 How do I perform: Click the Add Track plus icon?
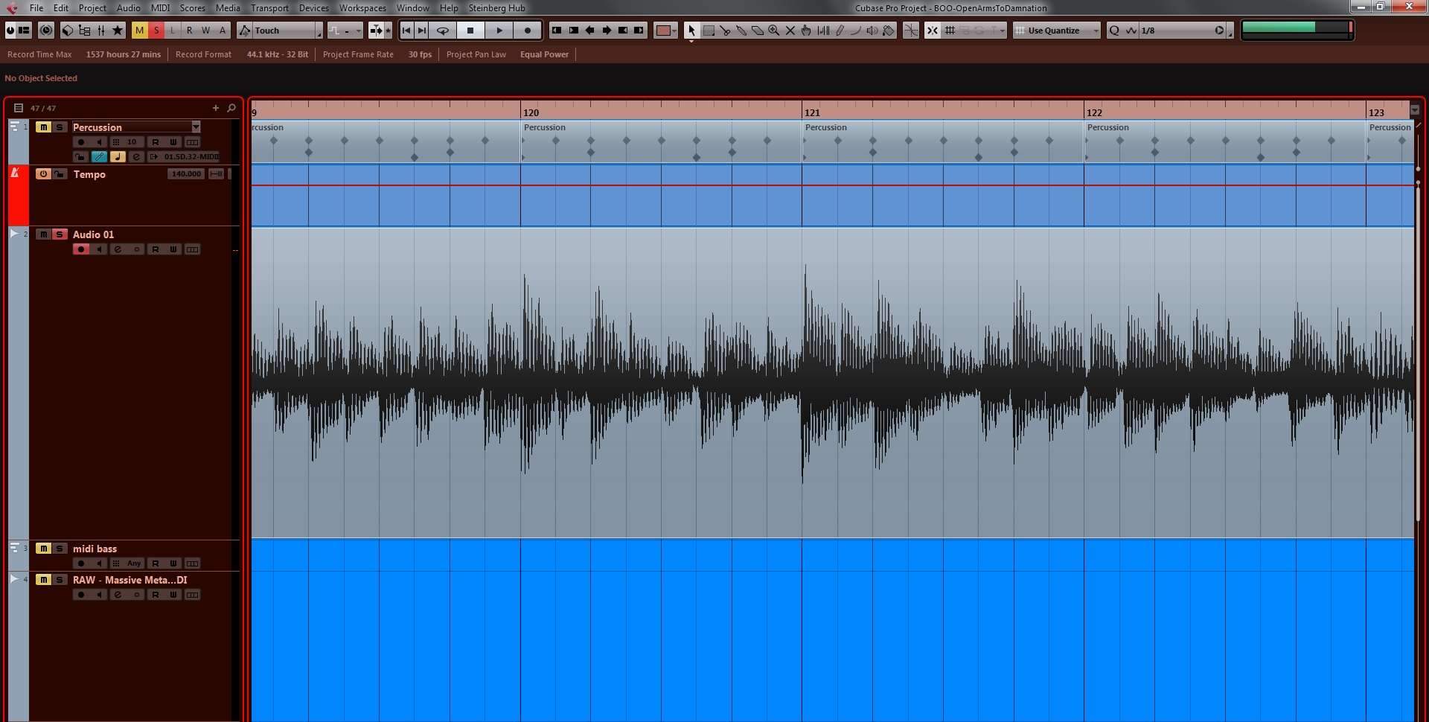[x=216, y=108]
